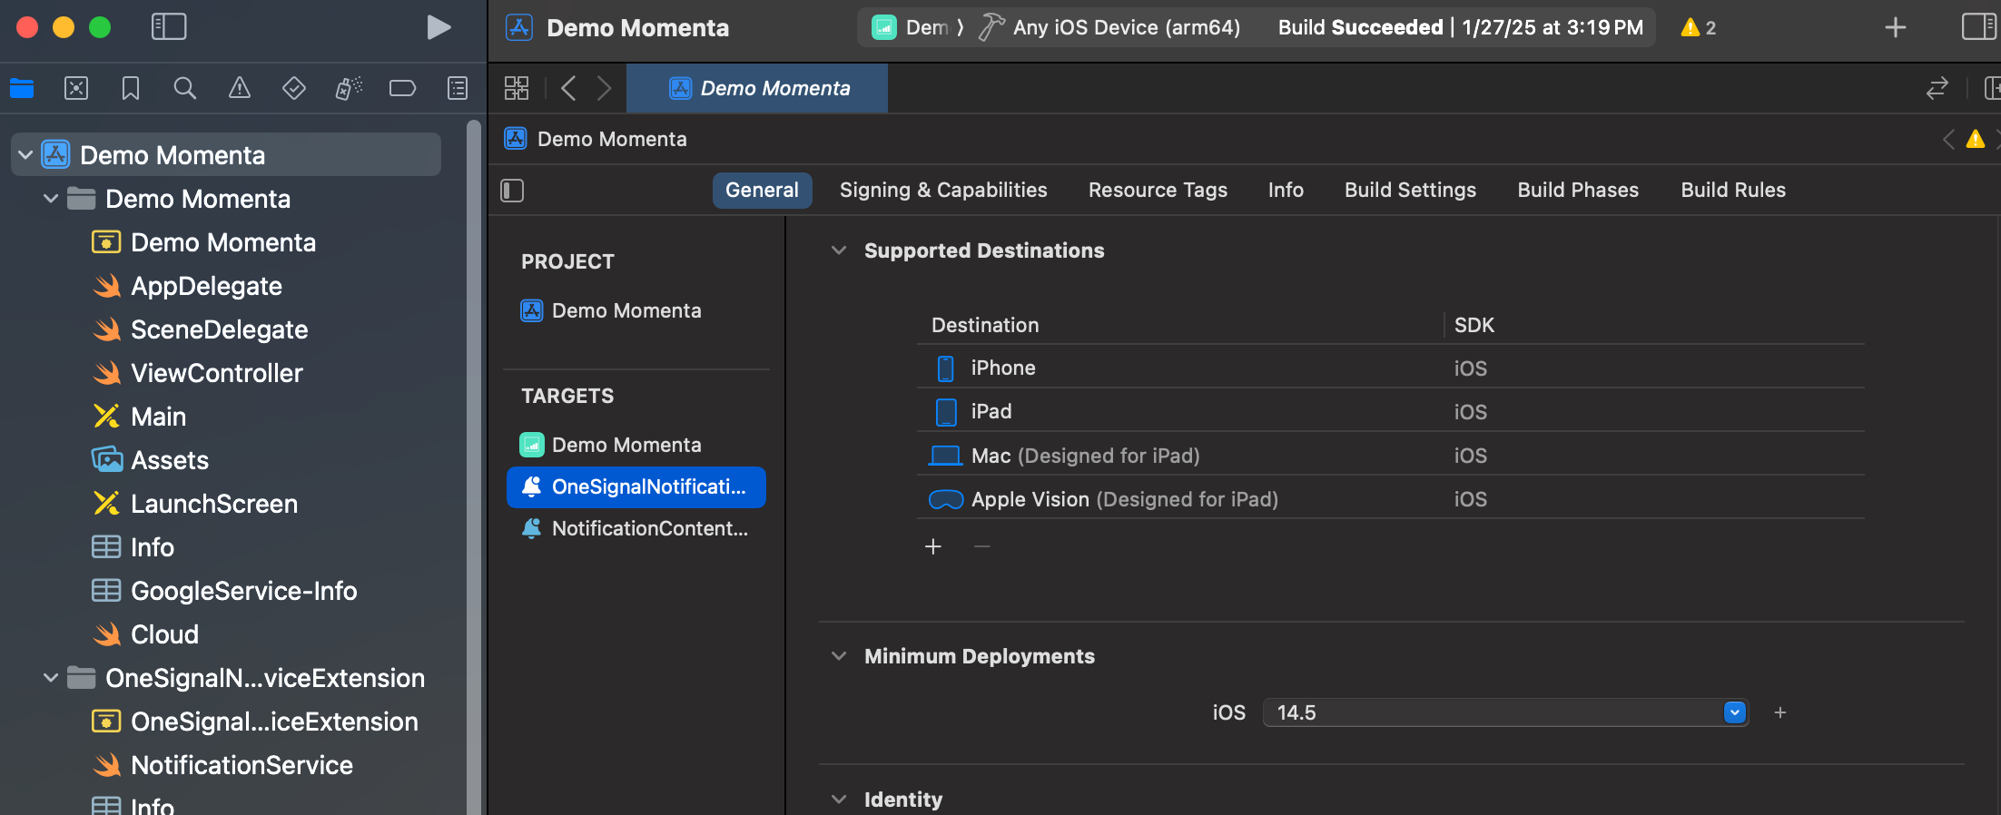Choose Any iOS Device (arm64) destination
This screenshot has width=2001, height=815.
coord(1126,27)
